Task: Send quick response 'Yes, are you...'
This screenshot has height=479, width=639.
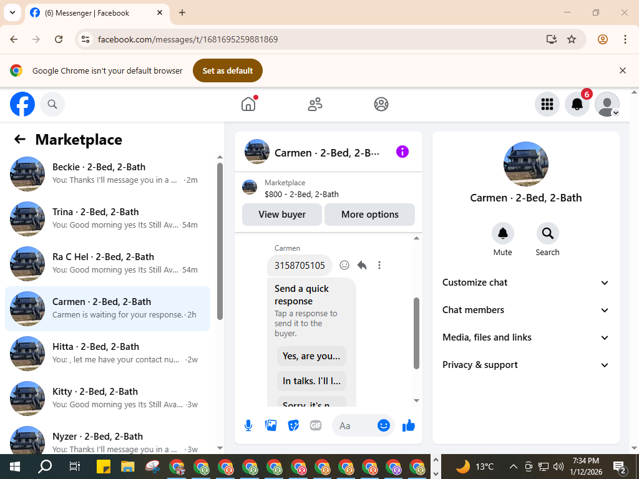Action: 311,356
